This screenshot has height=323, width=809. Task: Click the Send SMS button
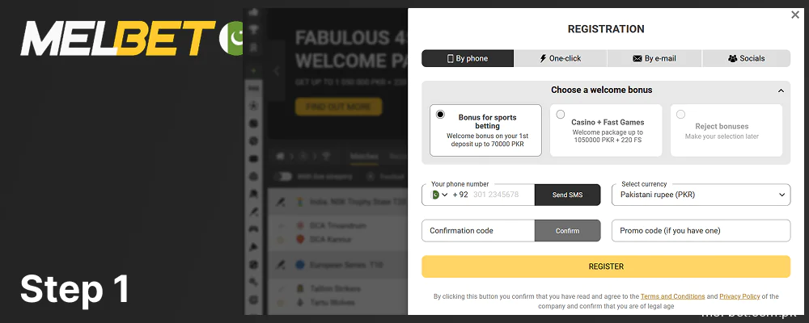pos(568,195)
